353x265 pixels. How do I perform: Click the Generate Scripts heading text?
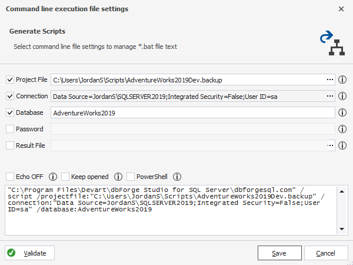coord(38,31)
